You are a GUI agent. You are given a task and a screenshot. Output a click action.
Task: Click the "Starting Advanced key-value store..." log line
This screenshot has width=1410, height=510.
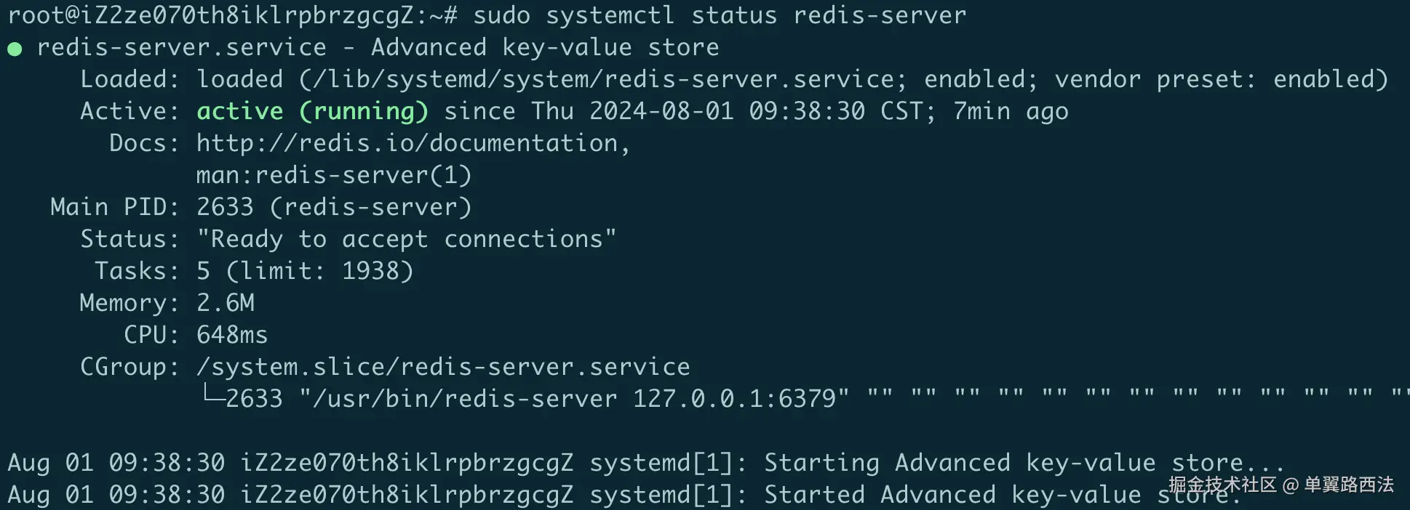point(1024,463)
